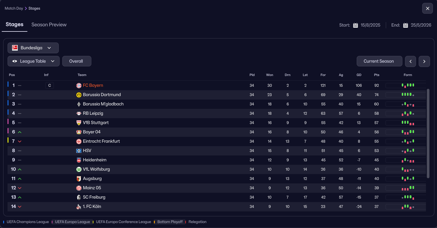Open the End date calendar icon
The image size is (437, 228).
point(406,25)
